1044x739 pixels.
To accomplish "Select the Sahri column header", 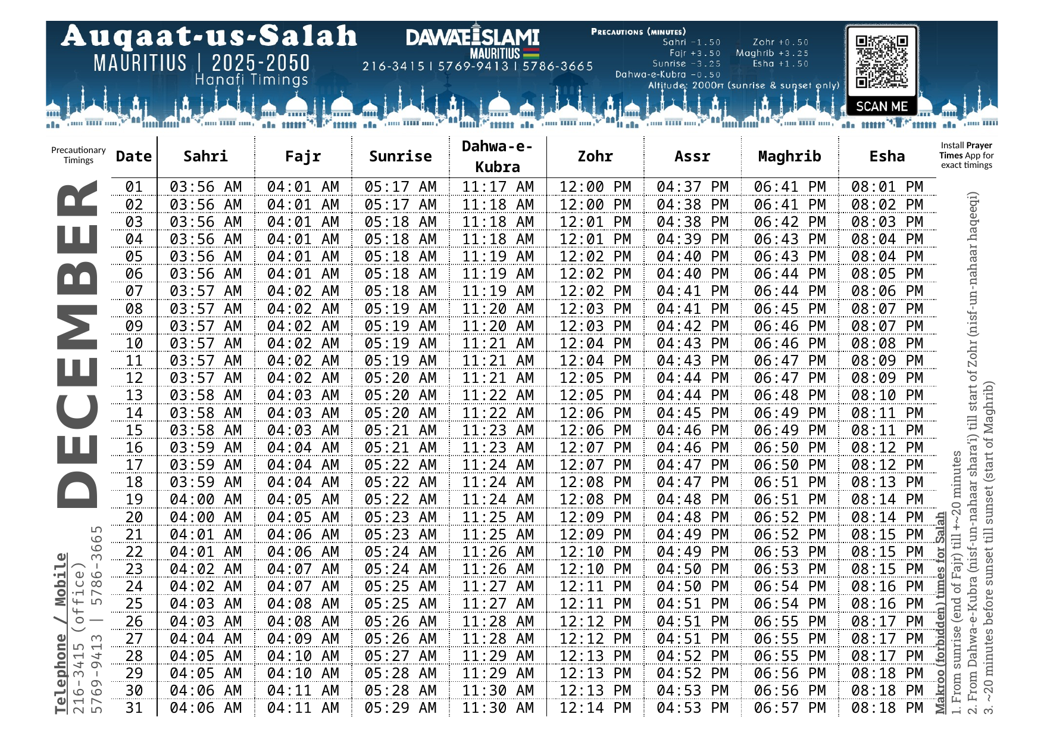I will pos(205,157).
